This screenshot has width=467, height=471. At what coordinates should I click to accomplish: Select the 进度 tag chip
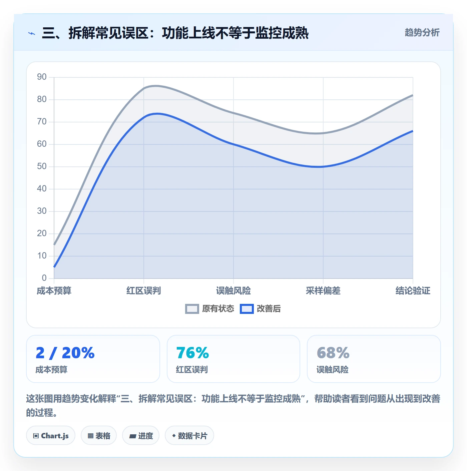coord(141,435)
